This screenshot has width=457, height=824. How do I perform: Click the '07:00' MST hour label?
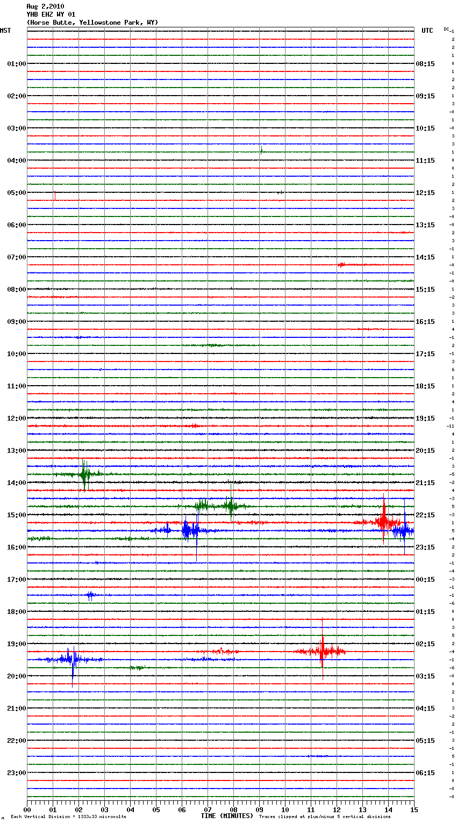[x=17, y=257]
